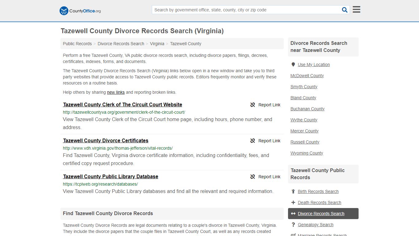
Task: Open Mercer County divorce records
Action: click(305, 131)
